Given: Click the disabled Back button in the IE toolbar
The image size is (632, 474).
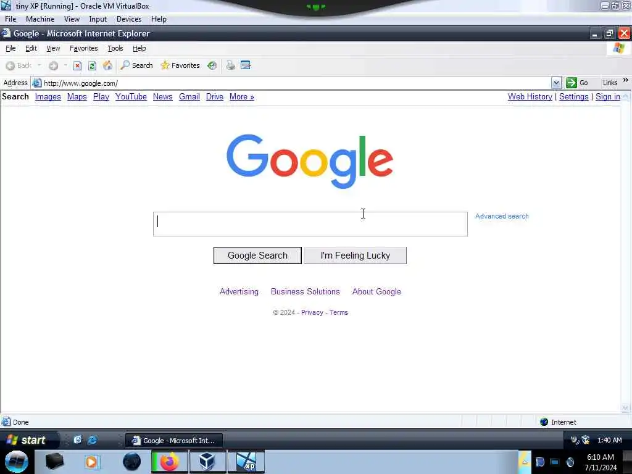Looking at the screenshot, I should point(19,65).
